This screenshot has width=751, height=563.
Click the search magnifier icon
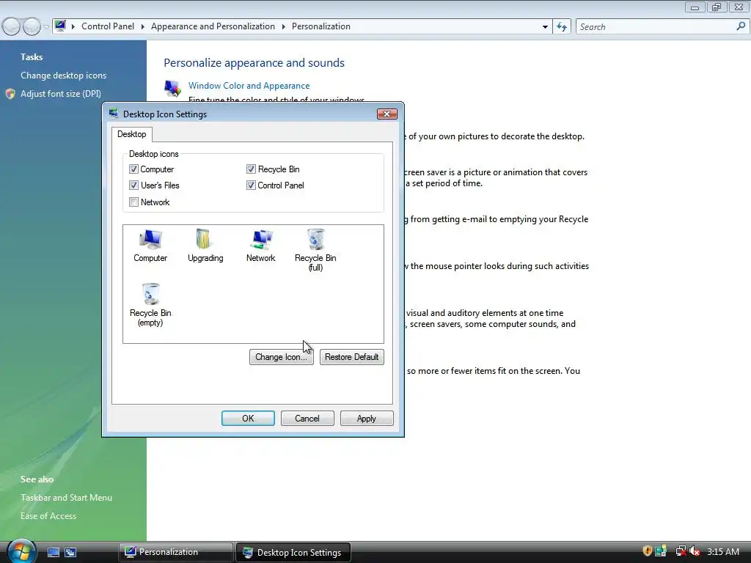point(741,26)
